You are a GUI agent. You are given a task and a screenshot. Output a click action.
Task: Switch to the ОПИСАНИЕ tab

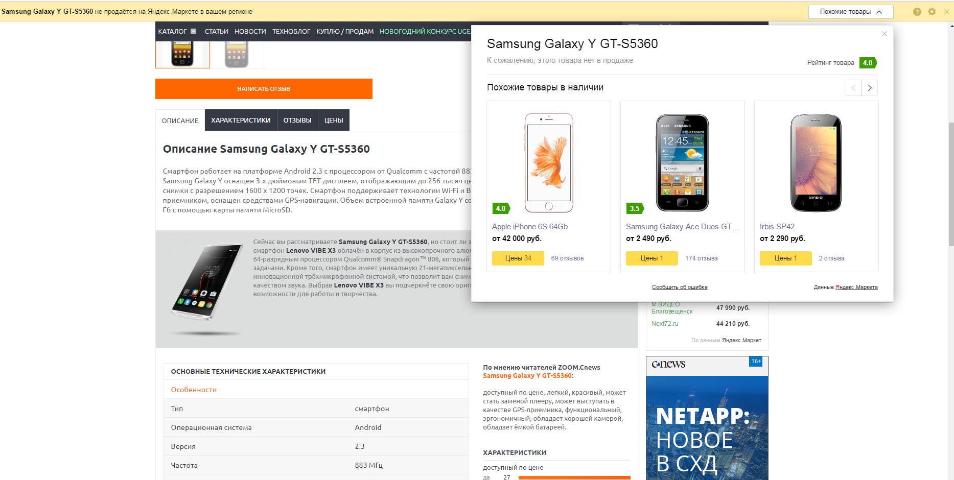pos(180,121)
